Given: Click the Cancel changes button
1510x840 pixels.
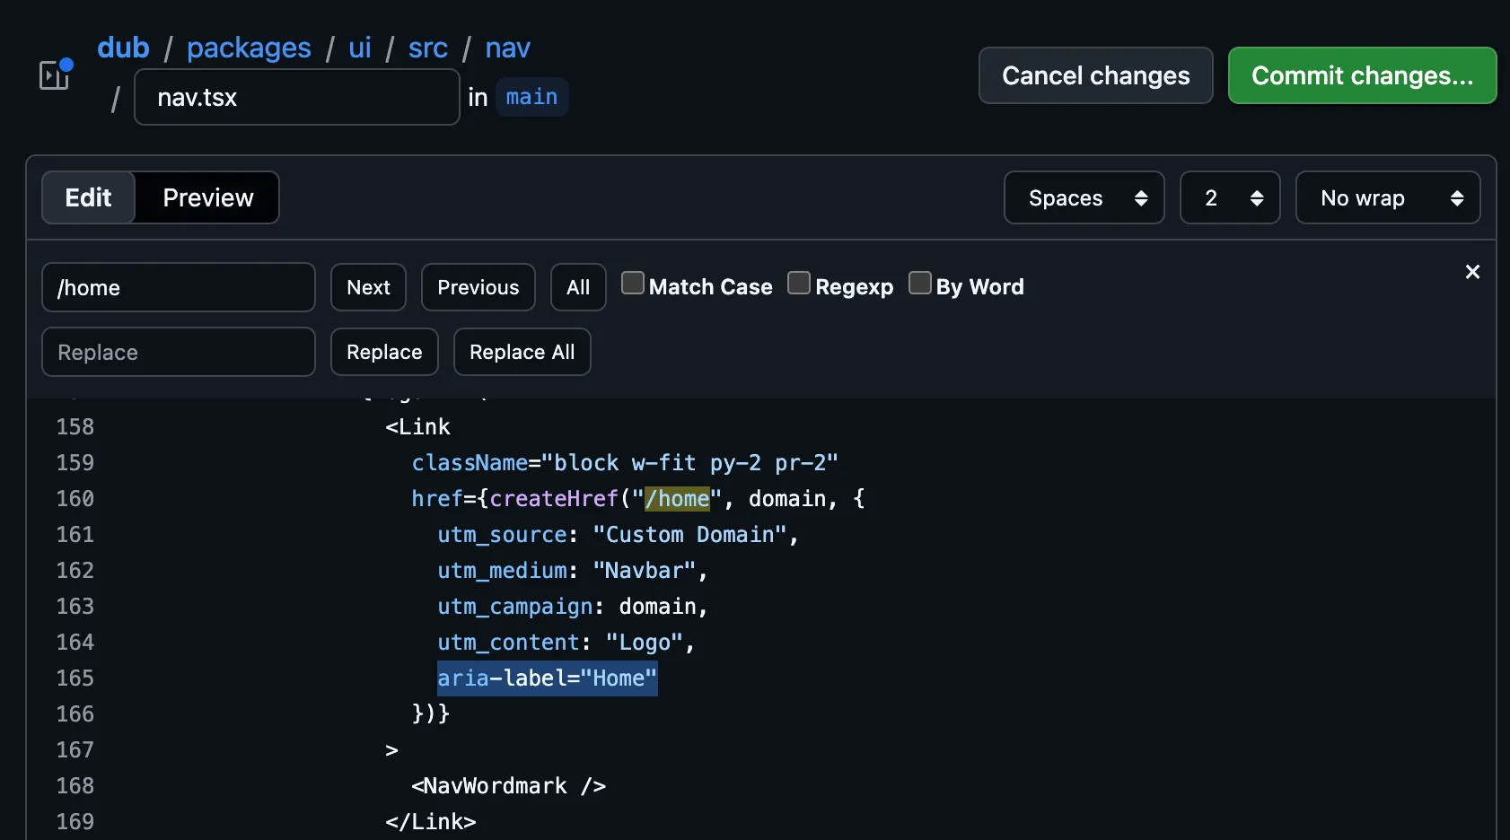Looking at the screenshot, I should point(1096,75).
